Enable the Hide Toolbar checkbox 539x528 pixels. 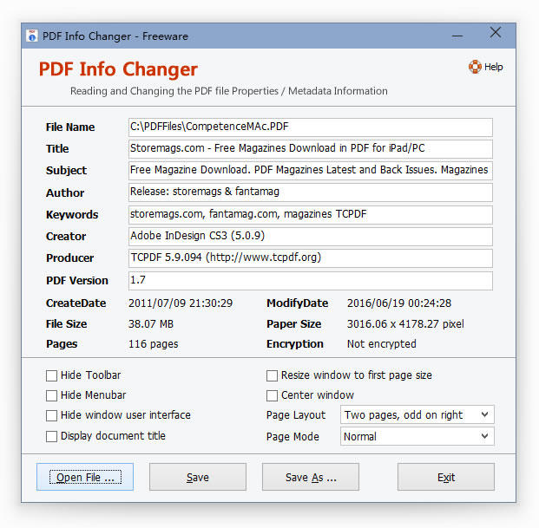(52, 375)
